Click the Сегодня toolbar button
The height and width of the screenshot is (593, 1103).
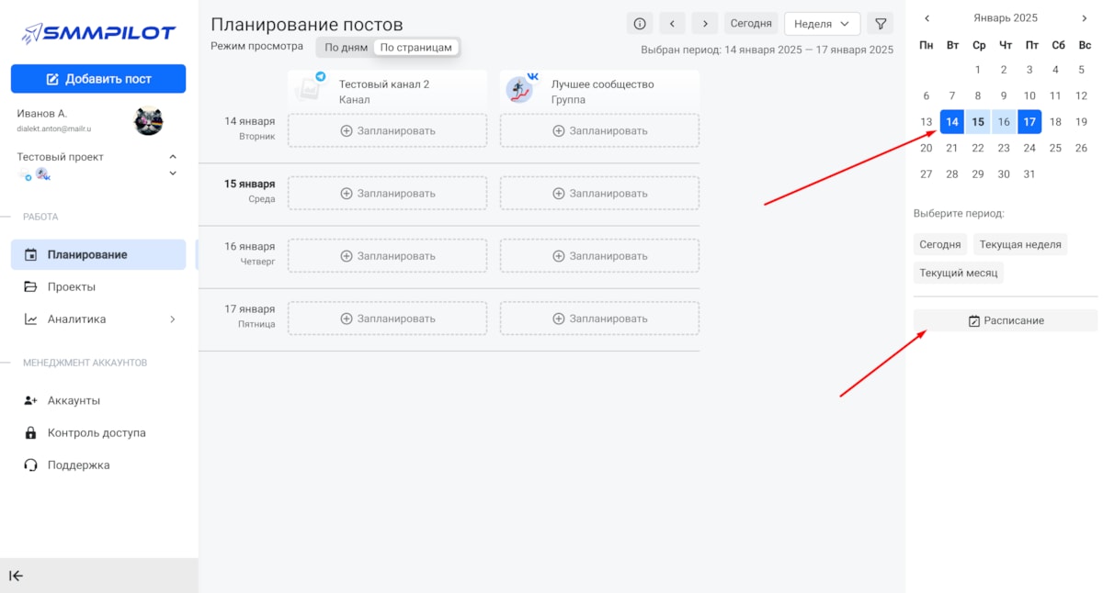[x=751, y=24]
